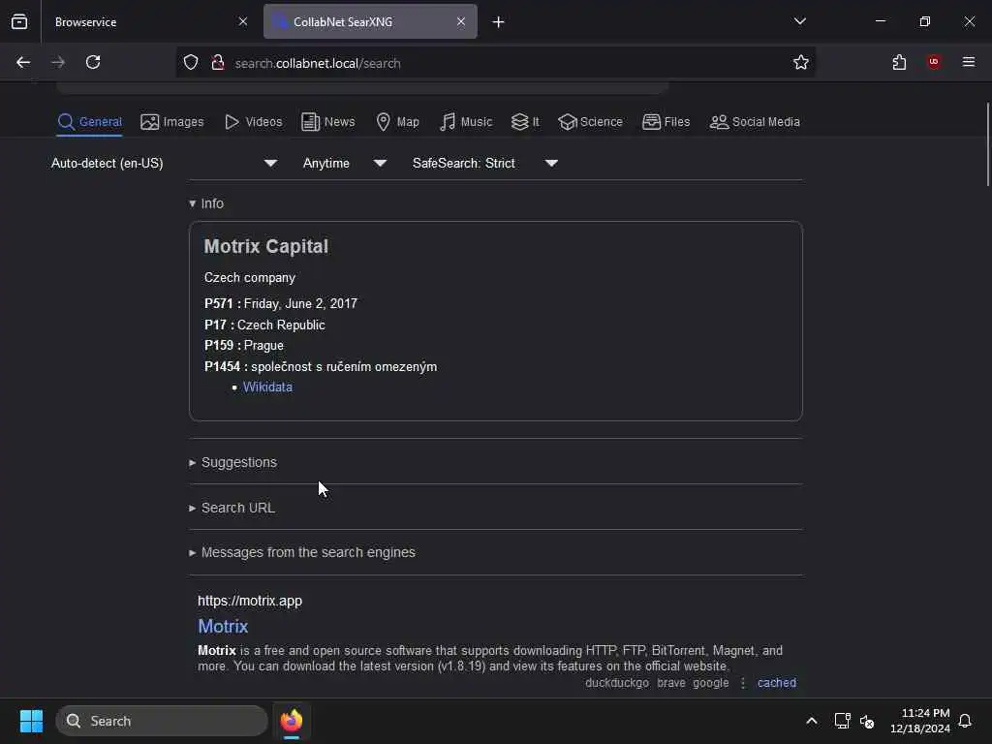Show hidden system tray icons
Screen dimensions: 992x744
(812, 721)
